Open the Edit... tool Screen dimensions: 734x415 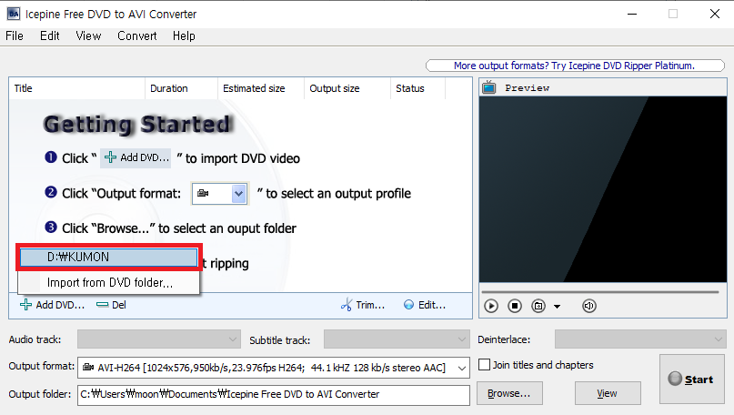tap(425, 305)
